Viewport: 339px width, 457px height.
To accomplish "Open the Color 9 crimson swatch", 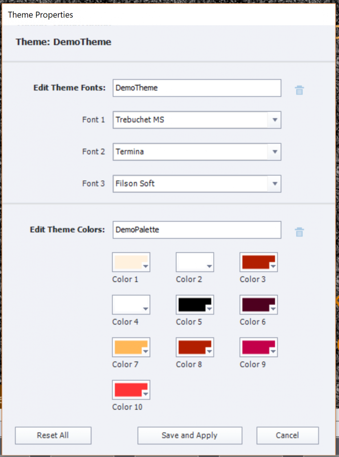I will (258, 347).
